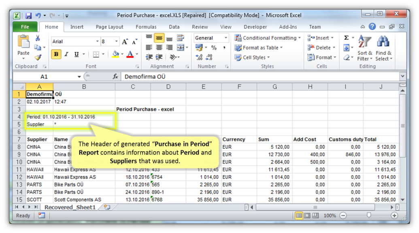Screen dimensions: 419x233
Task: Click the Copy icon
Action: [38, 48]
